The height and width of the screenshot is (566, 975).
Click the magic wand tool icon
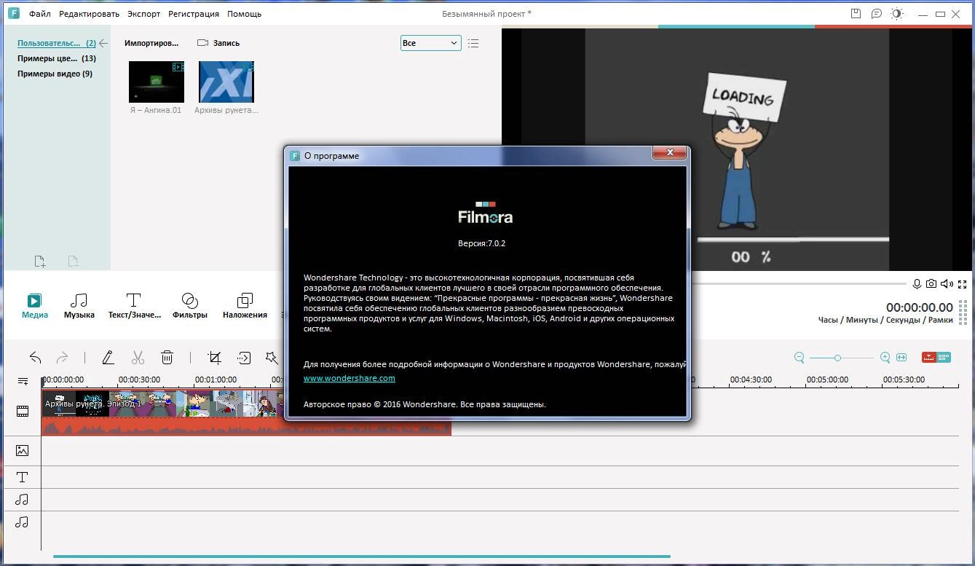click(x=272, y=358)
